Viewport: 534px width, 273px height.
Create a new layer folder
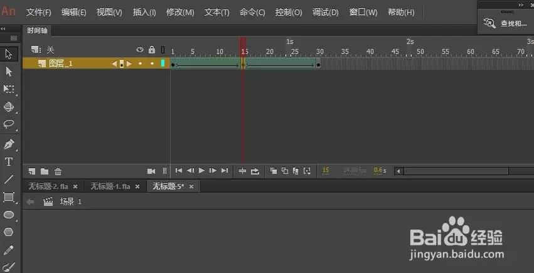pos(45,171)
